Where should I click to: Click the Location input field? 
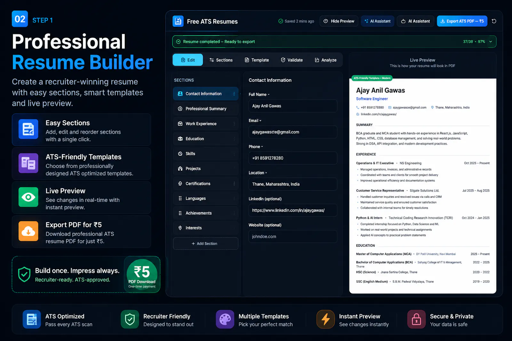coord(293,184)
